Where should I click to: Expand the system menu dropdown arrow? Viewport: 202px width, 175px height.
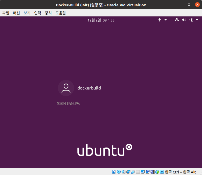point(197,20)
